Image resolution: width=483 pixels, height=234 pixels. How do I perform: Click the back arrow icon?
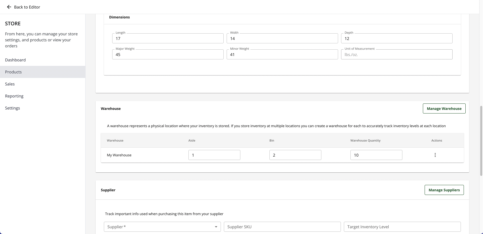pos(9,7)
